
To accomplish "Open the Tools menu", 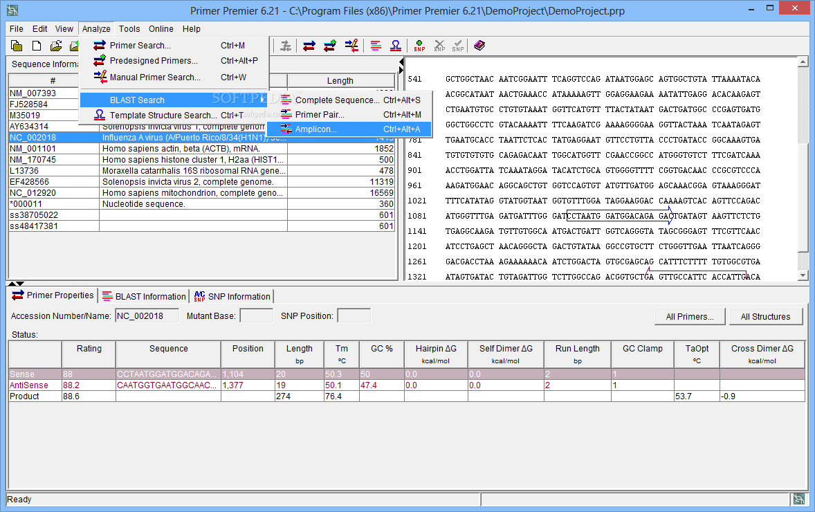I will 129,28.
